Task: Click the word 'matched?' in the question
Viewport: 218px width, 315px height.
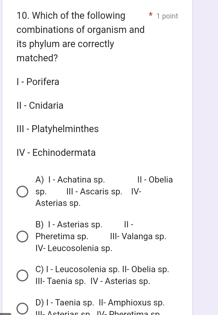Action: click(37, 58)
